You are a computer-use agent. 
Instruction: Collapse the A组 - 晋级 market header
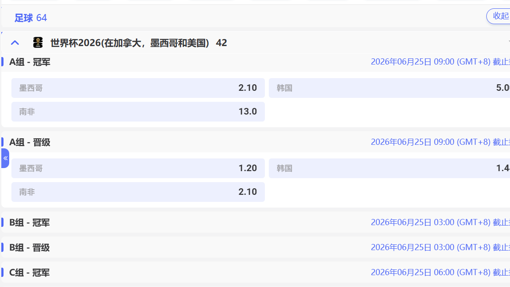coord(30,142)
